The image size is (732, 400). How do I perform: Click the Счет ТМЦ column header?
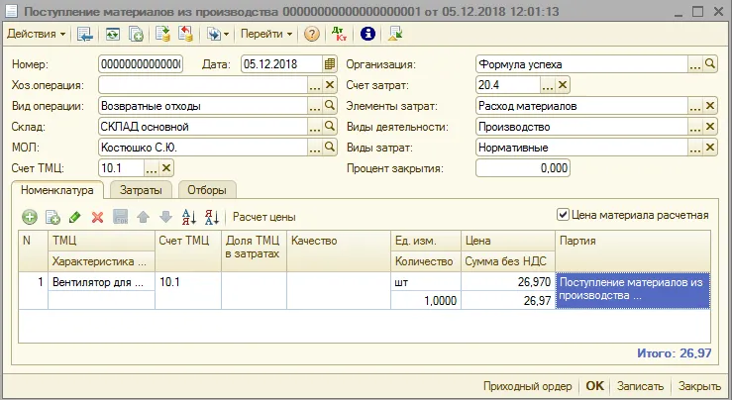pos(188,251)
